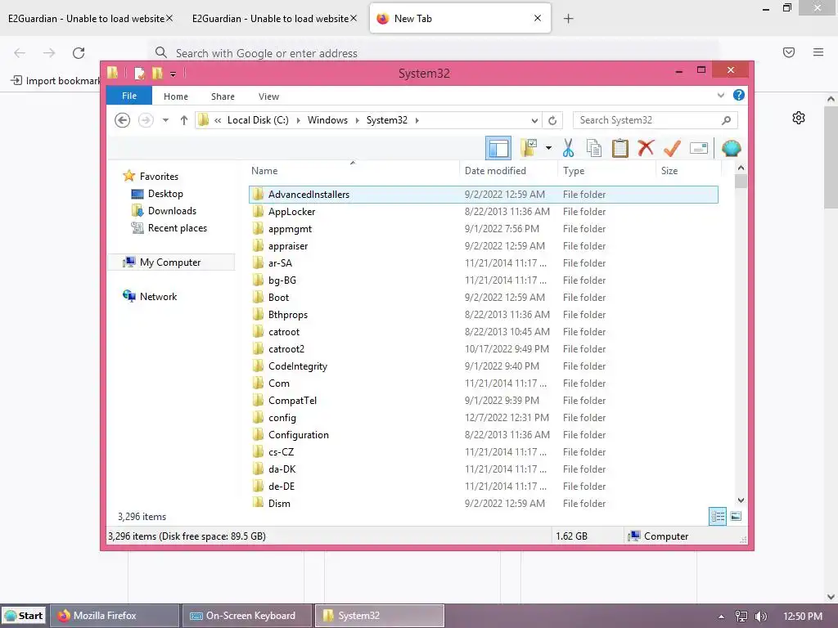
Task: Open recent locations dropdown arrow
Action: pos(165,120)
